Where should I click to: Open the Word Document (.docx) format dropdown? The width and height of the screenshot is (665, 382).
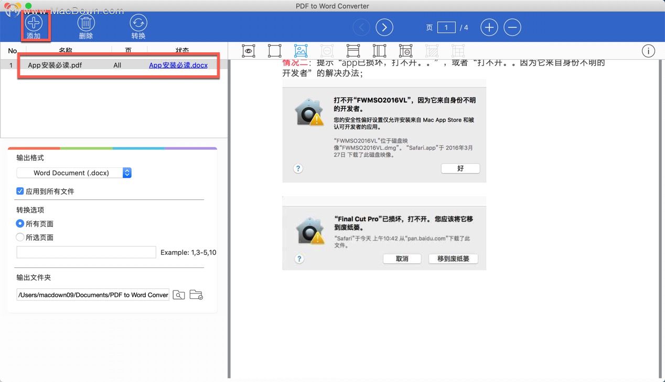[74, 173]
